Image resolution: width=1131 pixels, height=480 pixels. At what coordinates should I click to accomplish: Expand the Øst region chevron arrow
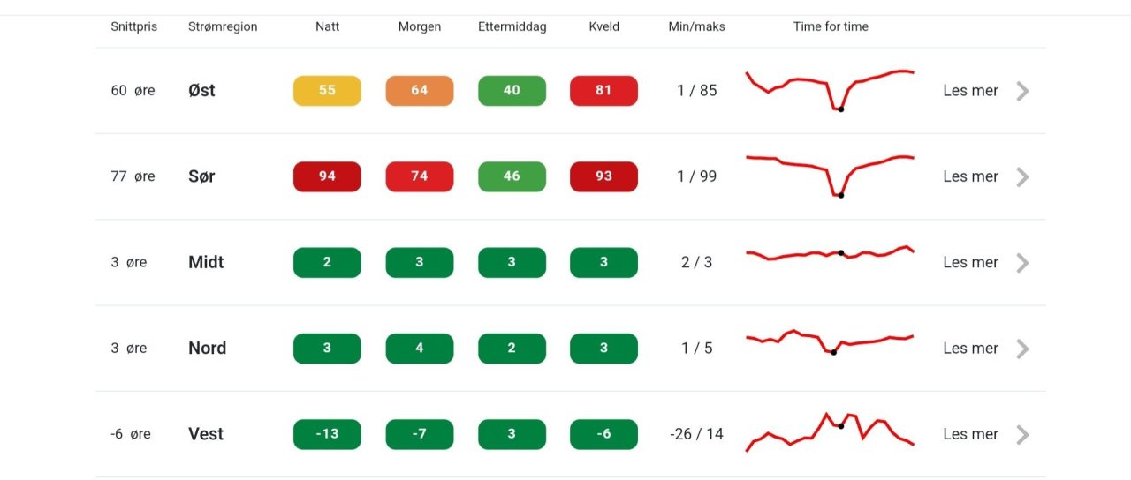coord(1022,91)
